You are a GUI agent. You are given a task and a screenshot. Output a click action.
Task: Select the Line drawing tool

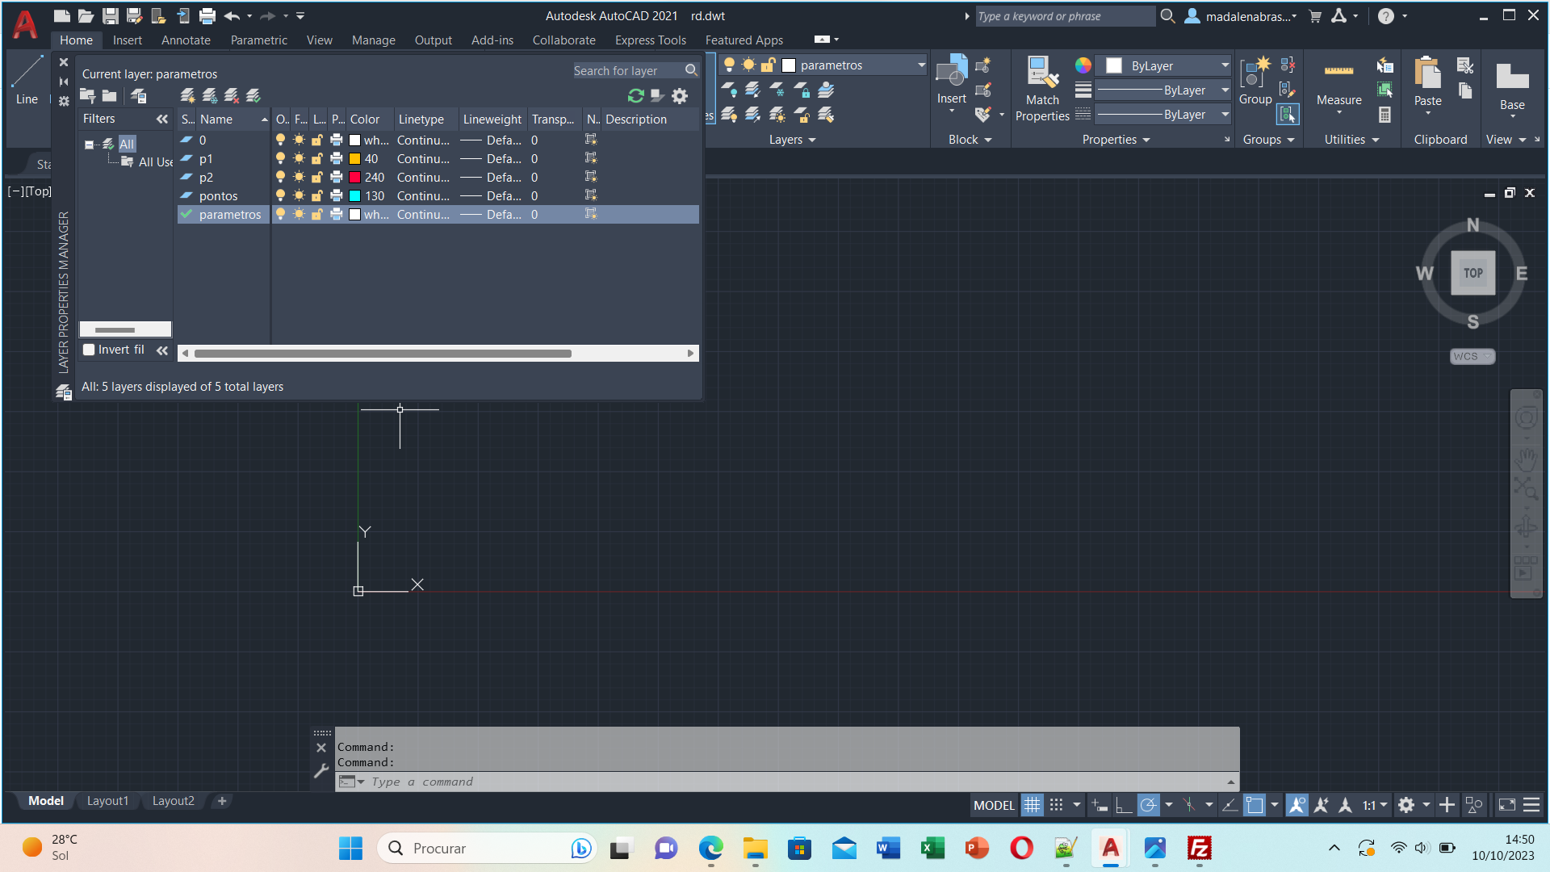tap(27, 81)
